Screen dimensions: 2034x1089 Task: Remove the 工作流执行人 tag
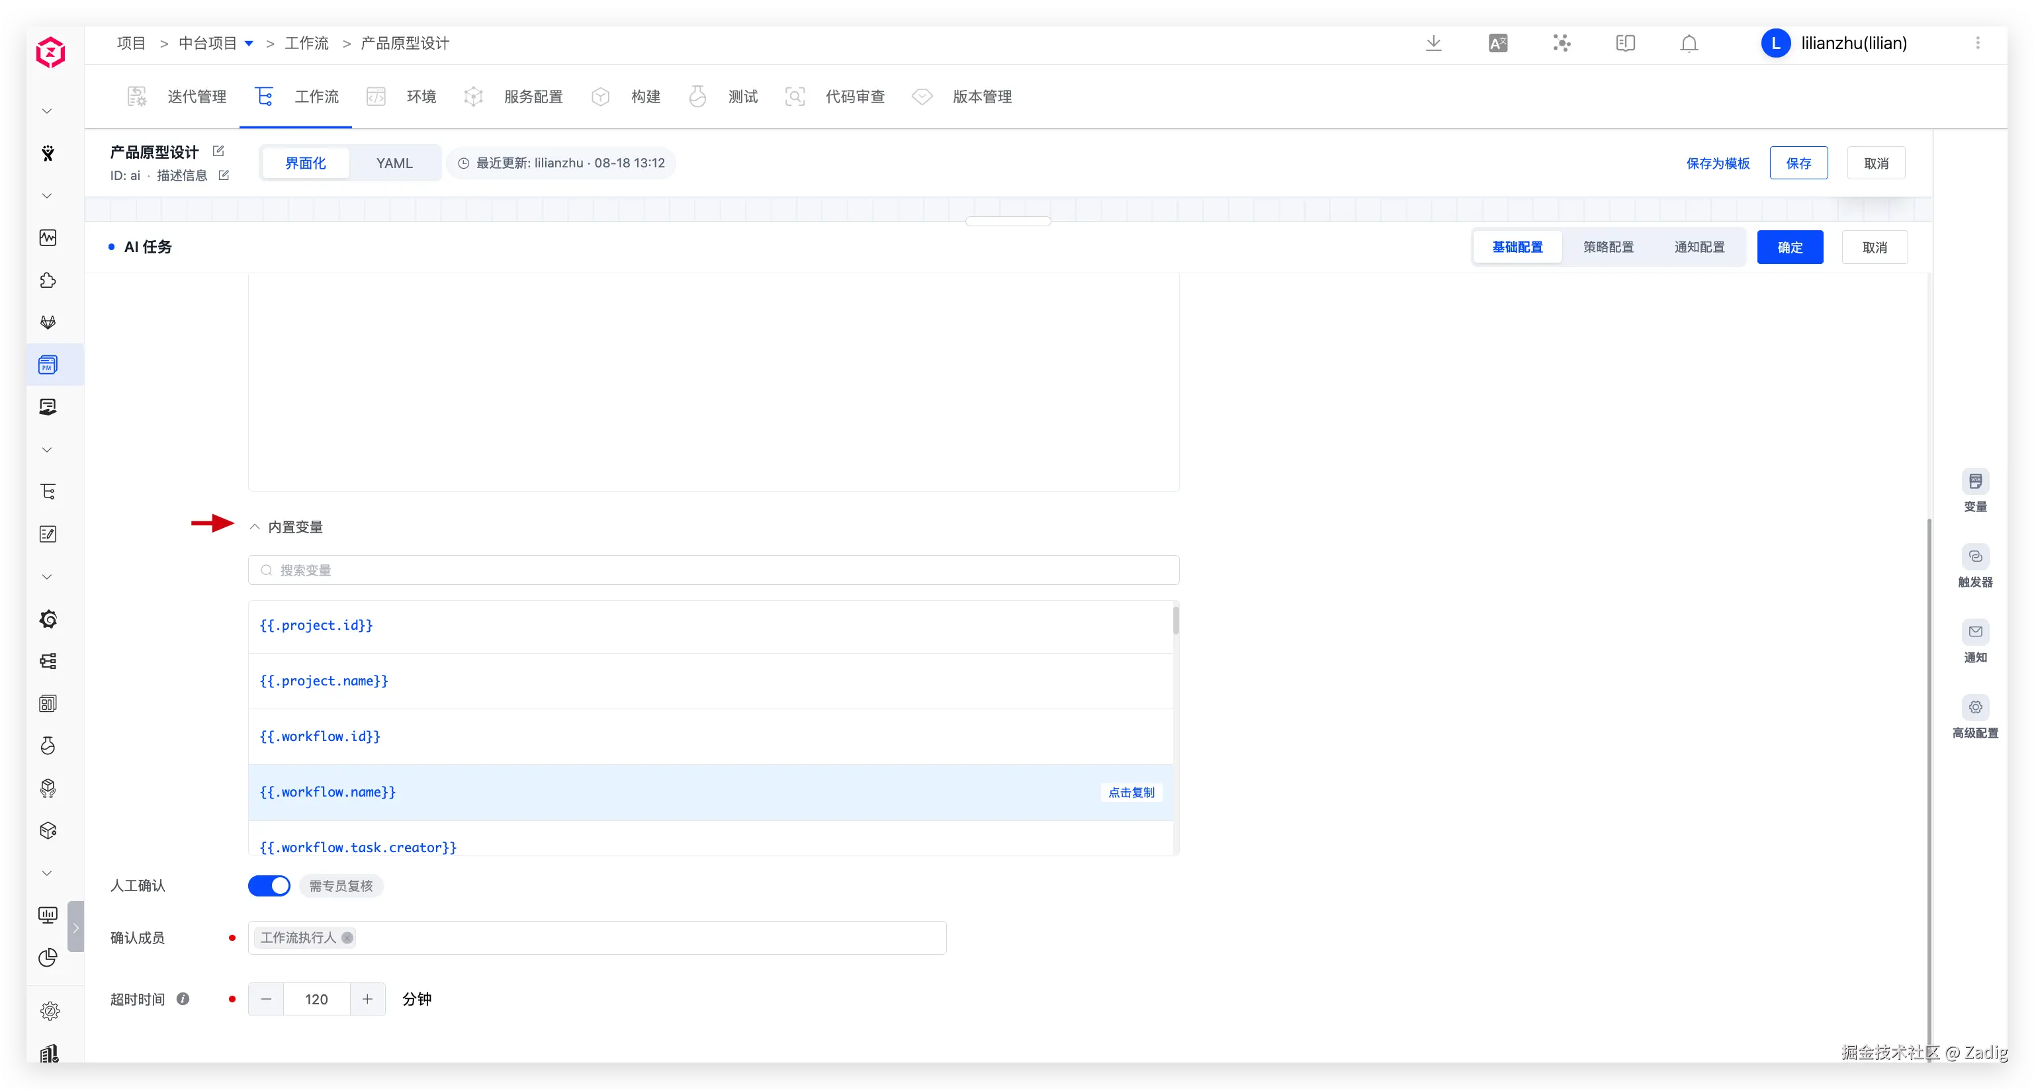[x=347, y=937]
